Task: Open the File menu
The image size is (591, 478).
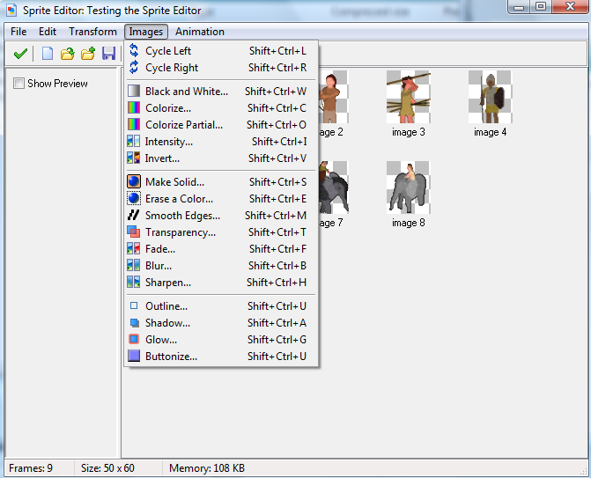Action: (x=18, y=32)
